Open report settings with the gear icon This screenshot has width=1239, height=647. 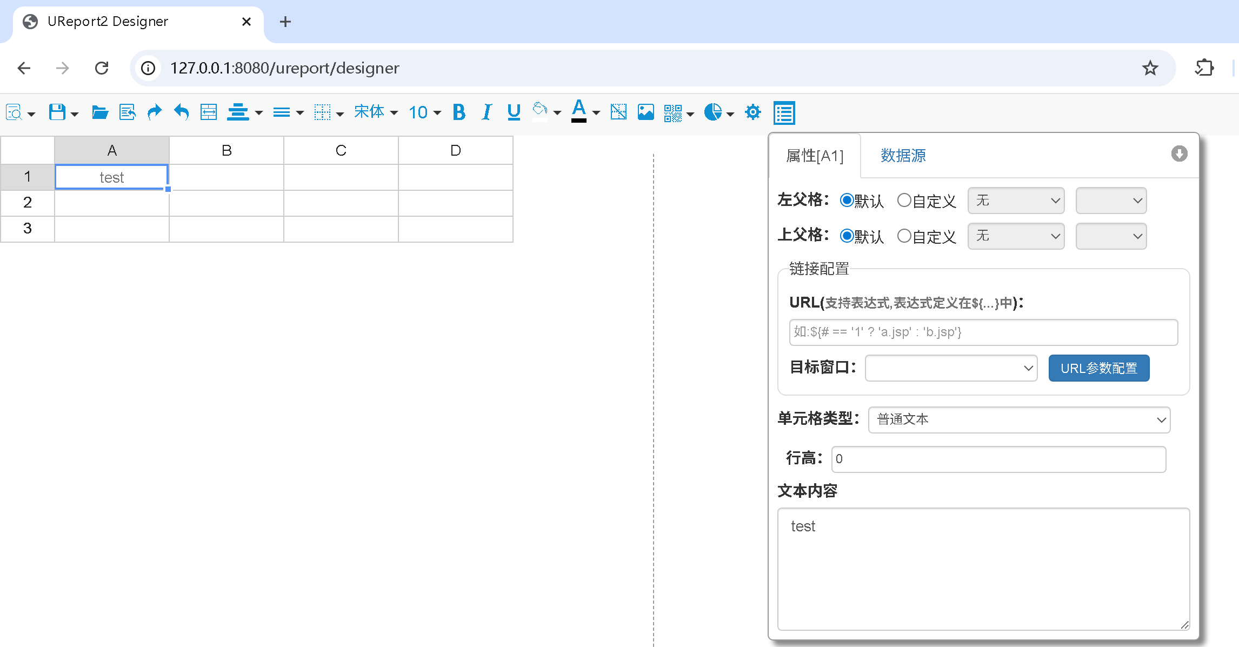(752, 112)
